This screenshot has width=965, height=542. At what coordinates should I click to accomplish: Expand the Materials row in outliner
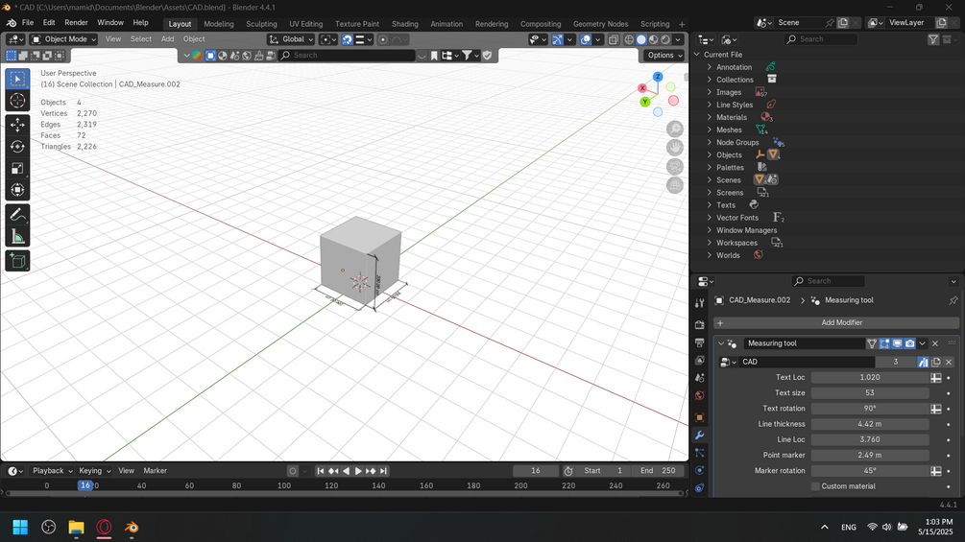click(x=710, y=117)
